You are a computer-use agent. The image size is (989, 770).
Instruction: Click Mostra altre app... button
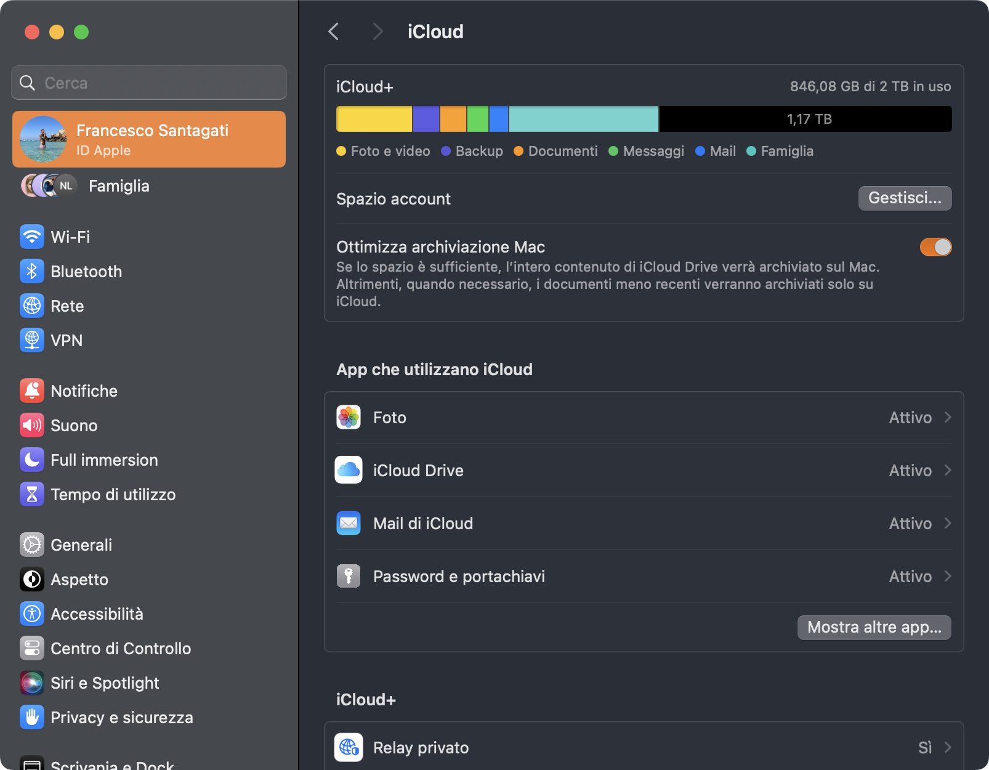click(874, 627)
